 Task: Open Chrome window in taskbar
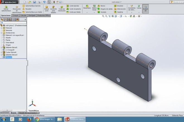44,119
